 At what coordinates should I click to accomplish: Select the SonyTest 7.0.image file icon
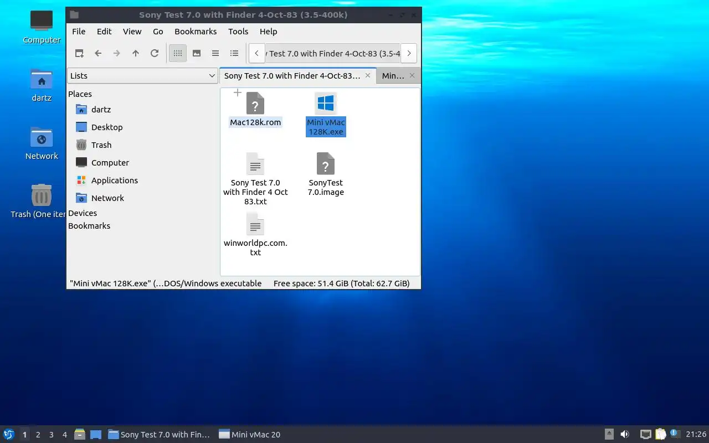point(326,164)
